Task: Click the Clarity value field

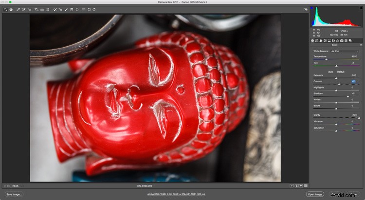Action: pos(354,115)
